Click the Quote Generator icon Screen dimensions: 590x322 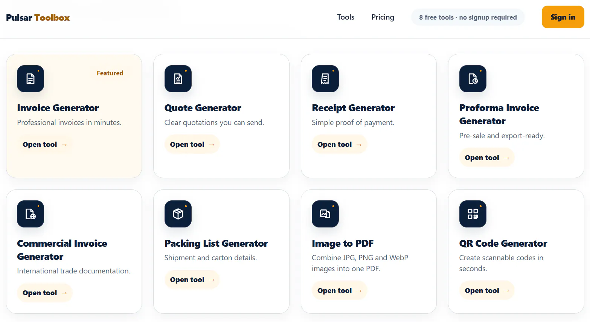pos(178,79)
